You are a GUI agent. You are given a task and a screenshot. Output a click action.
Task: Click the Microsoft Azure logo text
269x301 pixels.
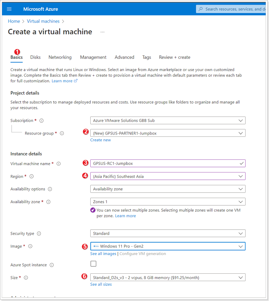[40, 9]
